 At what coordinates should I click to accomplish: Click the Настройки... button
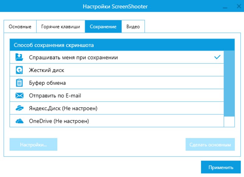pyautogui.click(x=34, y=144)
